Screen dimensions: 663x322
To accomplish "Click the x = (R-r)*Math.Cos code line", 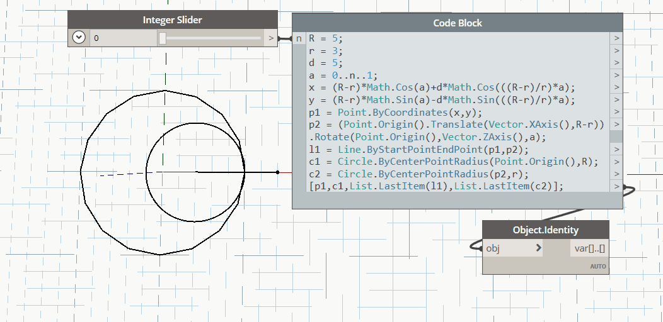I will pos(441,87).
